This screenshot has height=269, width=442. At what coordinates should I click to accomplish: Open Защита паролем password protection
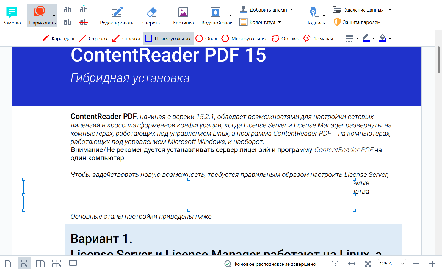(357, 22)
